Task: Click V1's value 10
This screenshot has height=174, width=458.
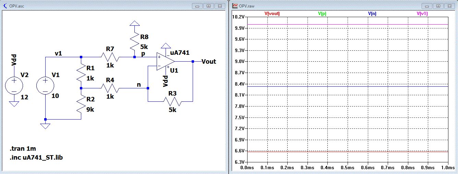Action: tap(55, 96)
